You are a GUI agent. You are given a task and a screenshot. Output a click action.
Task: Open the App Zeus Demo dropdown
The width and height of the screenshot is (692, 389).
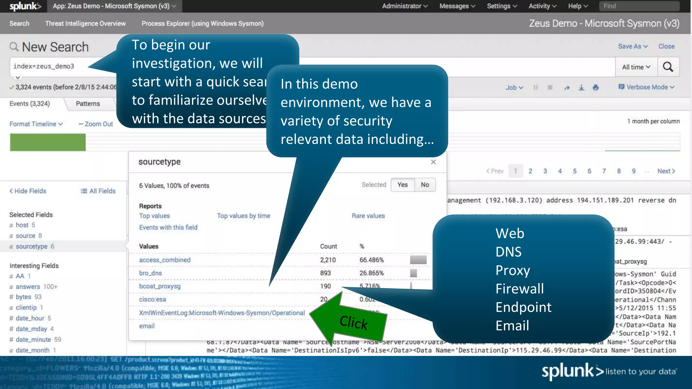pos(115,6)
